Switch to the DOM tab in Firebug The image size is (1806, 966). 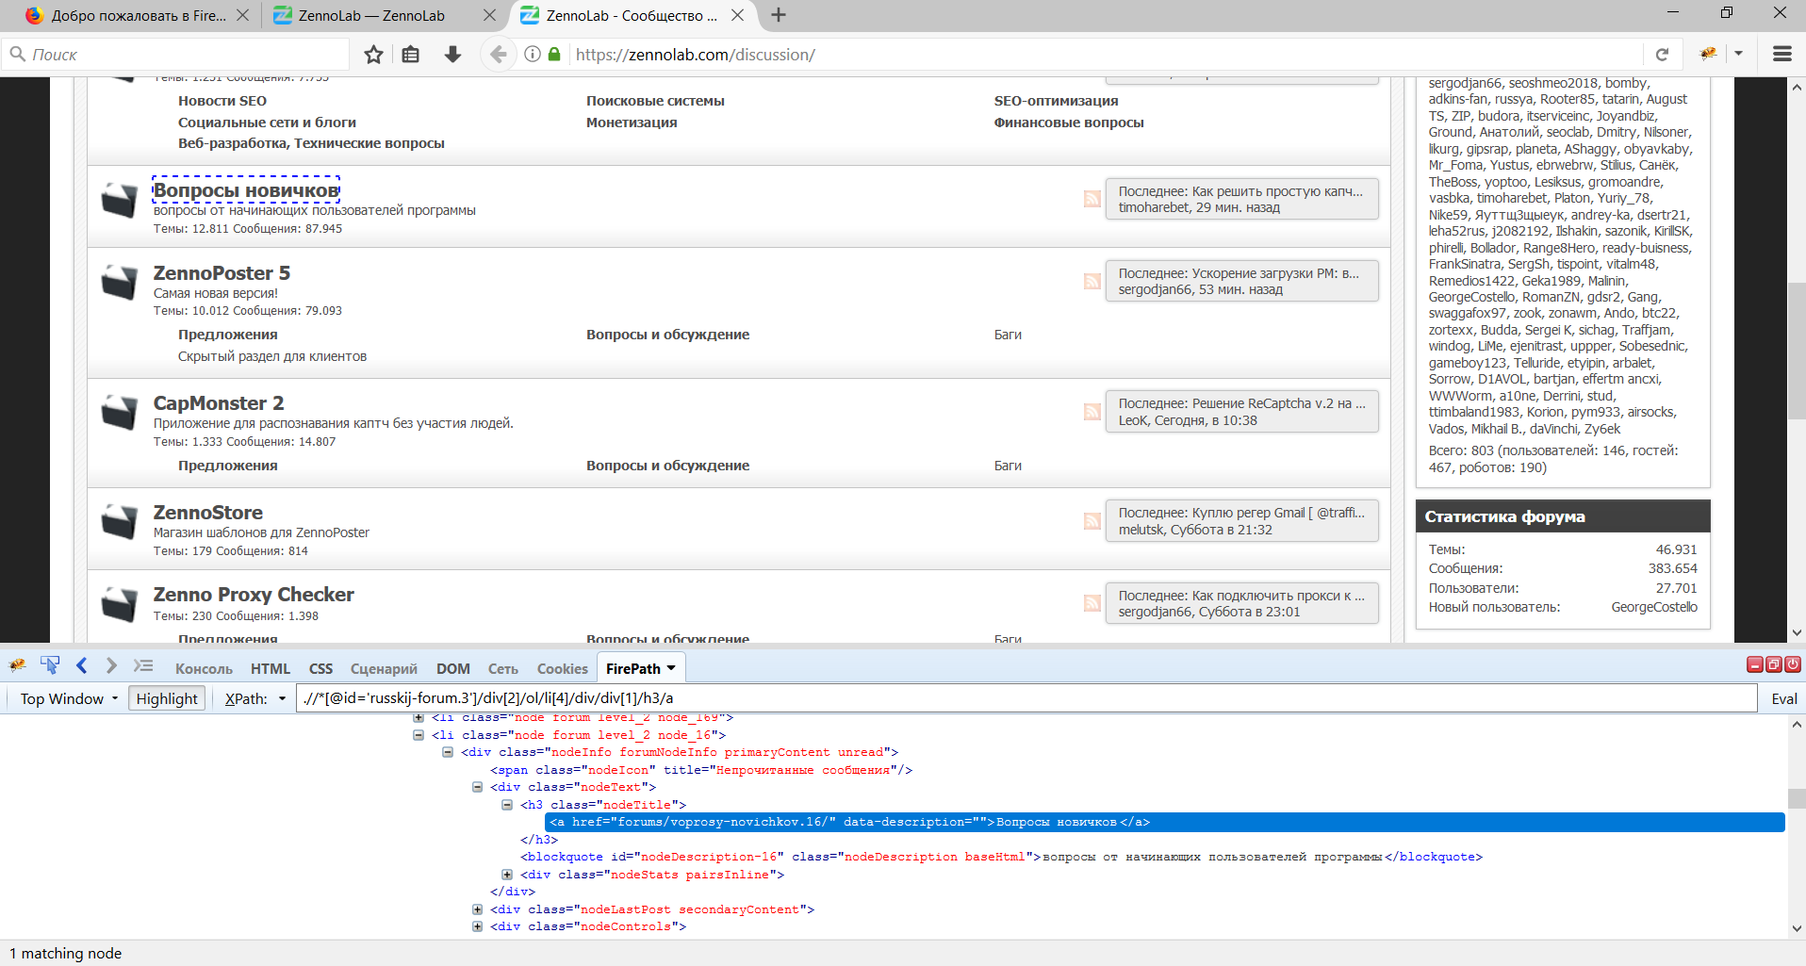(x=453, y=668)
